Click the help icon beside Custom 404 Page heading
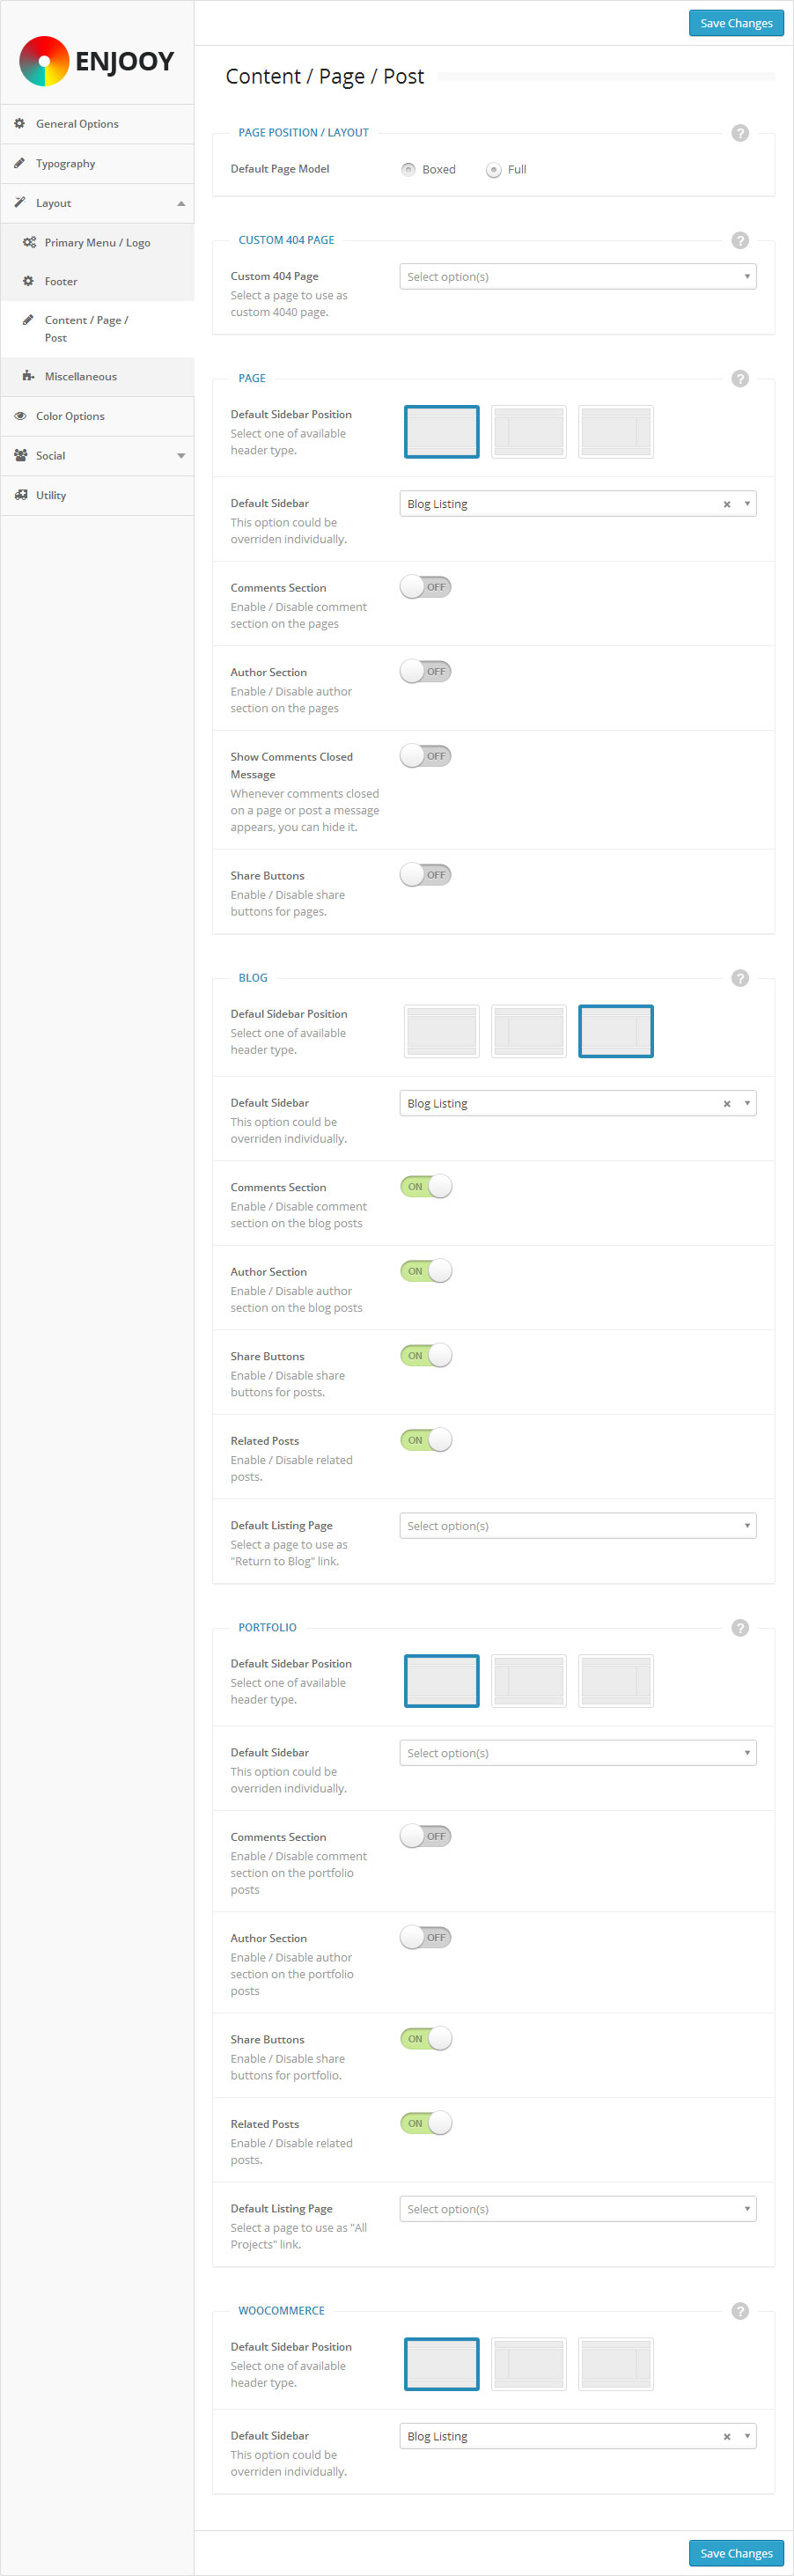 coord(739,240)
